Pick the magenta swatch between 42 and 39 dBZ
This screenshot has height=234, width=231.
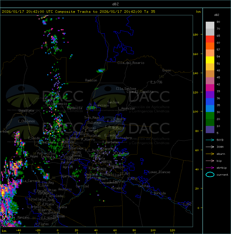210,88
